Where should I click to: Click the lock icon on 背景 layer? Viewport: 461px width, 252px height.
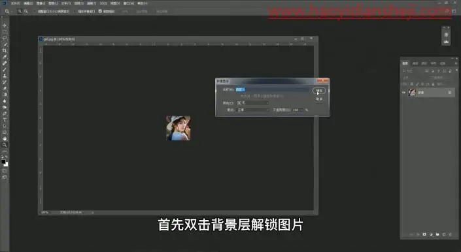pyautogui.click(x=449, y=93)
